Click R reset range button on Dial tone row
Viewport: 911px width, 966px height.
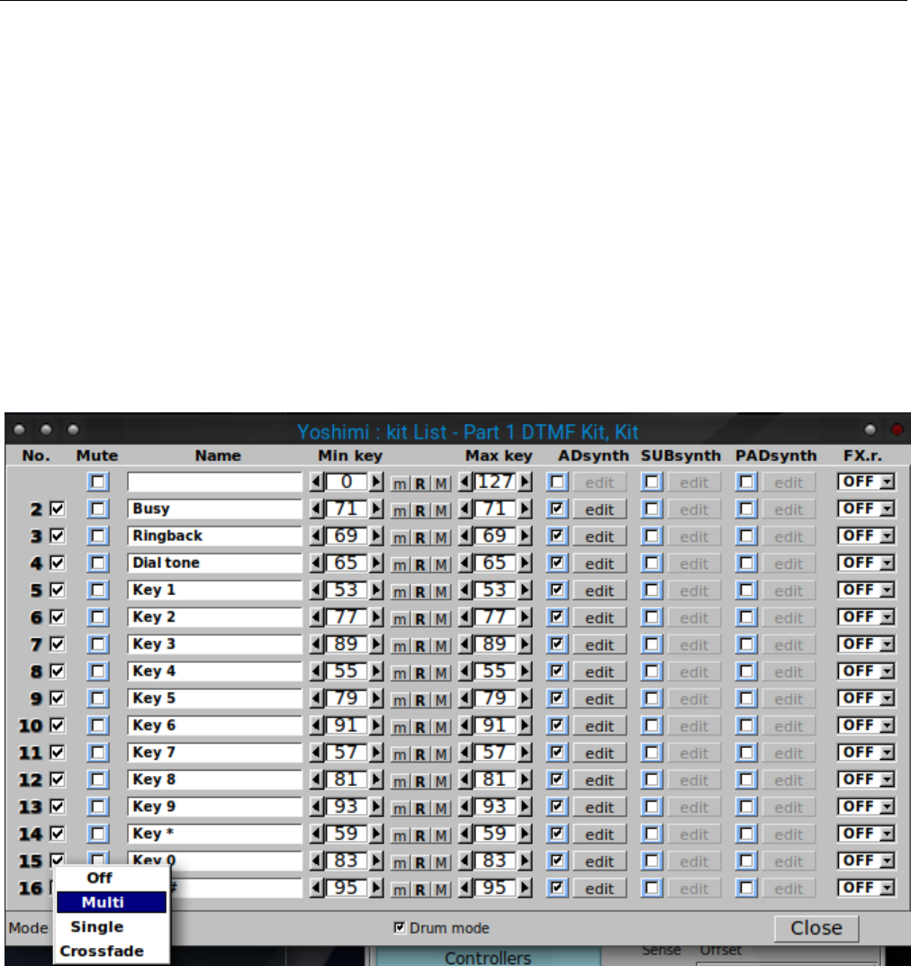click(x=420, y=565)
